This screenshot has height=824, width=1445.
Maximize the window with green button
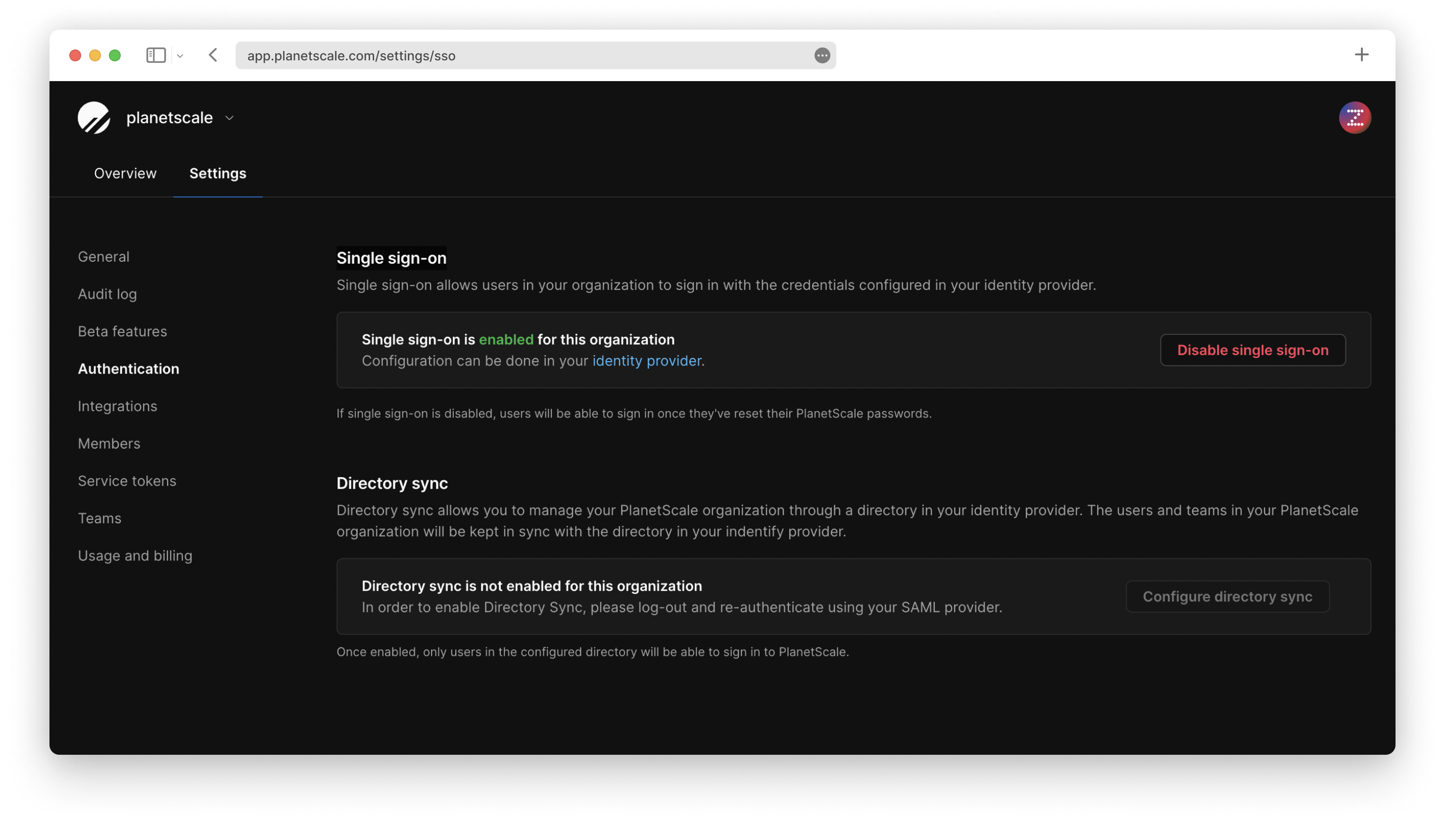[114, 55]
